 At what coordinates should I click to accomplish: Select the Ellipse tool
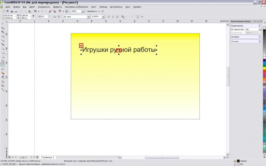[x=3, y=52]
